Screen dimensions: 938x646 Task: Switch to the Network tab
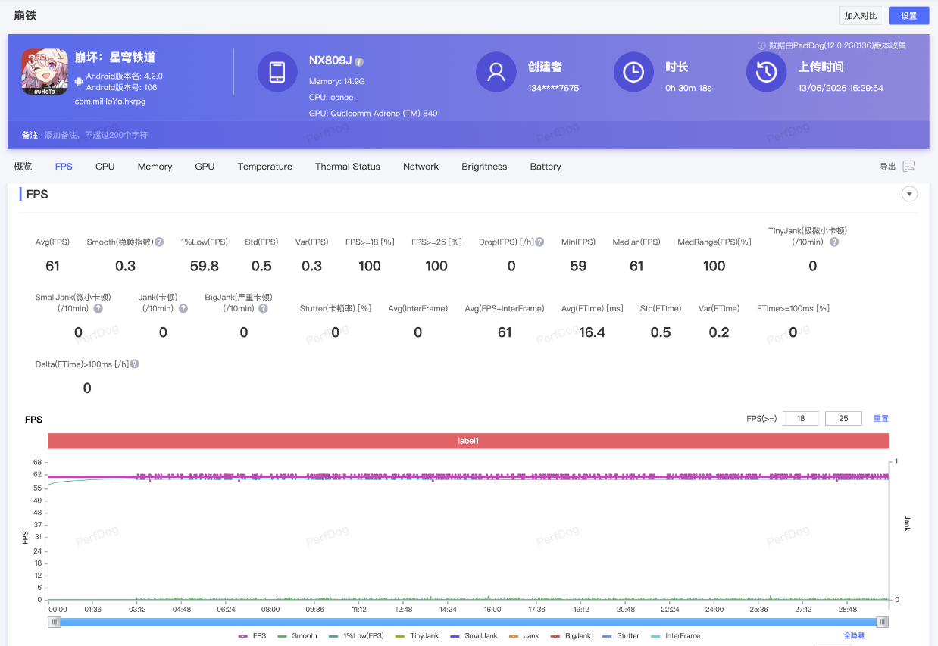point(421,167)
